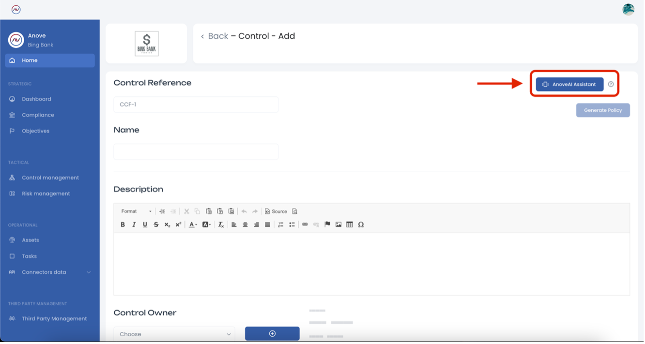Open Compliance section
This screenshot has height=344, width=645.
coord(38,115)
